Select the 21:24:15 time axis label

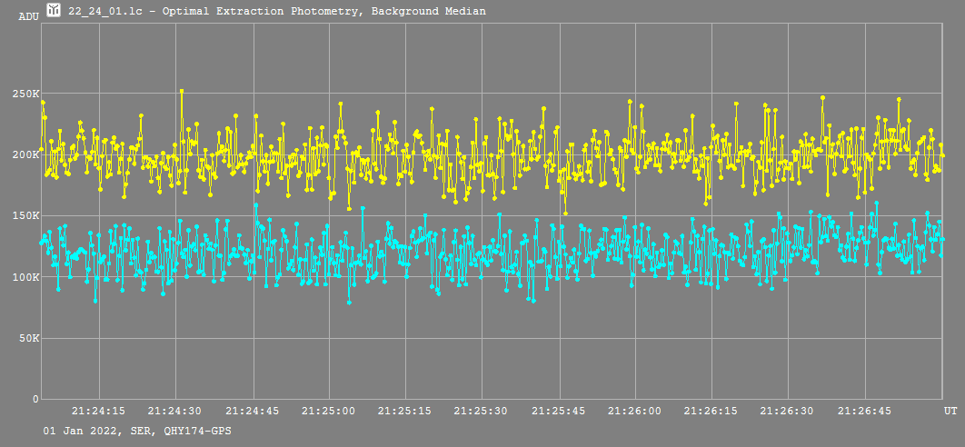pyautogui.click(x=98, y=411)
